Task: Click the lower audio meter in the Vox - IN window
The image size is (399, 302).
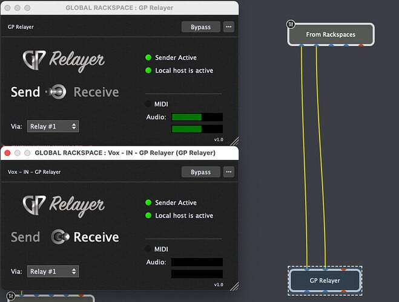Action: 197,274
